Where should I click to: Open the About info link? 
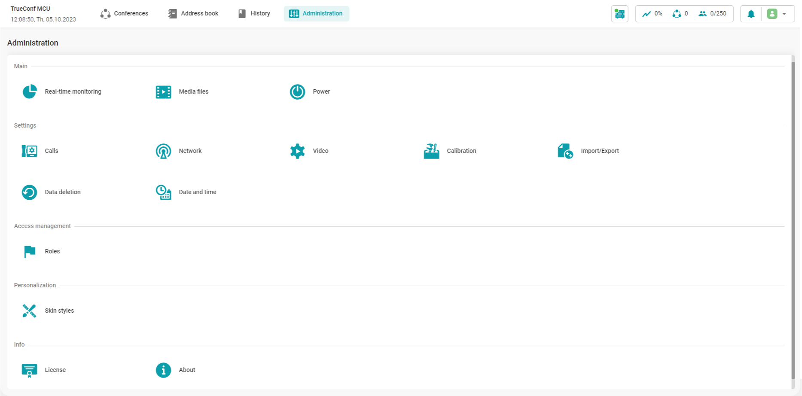pyautogui.click(x=187, y=370)
